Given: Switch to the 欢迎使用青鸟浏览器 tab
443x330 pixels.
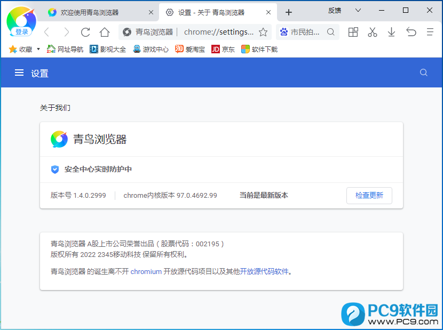Looking at the screenshot, I should click(x=90, y=12).
